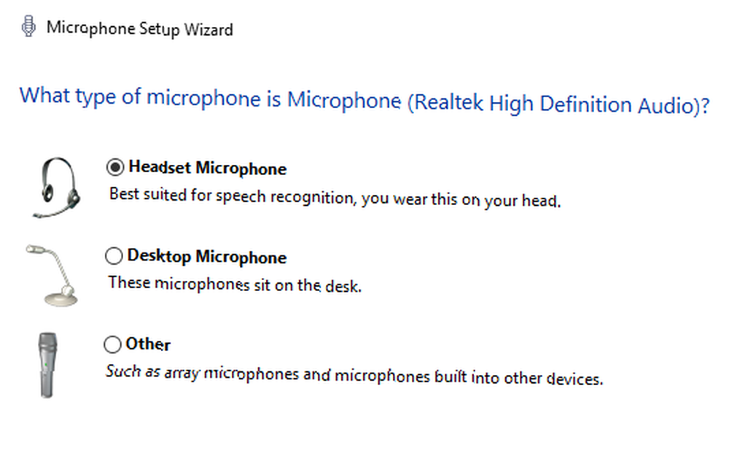729x464 pixels.
Task: Click the 'Such as array microphones' description
Action: (x=354, y=375)
